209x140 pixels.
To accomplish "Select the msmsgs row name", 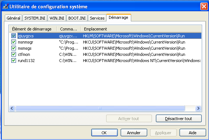I will click(25, 48).
